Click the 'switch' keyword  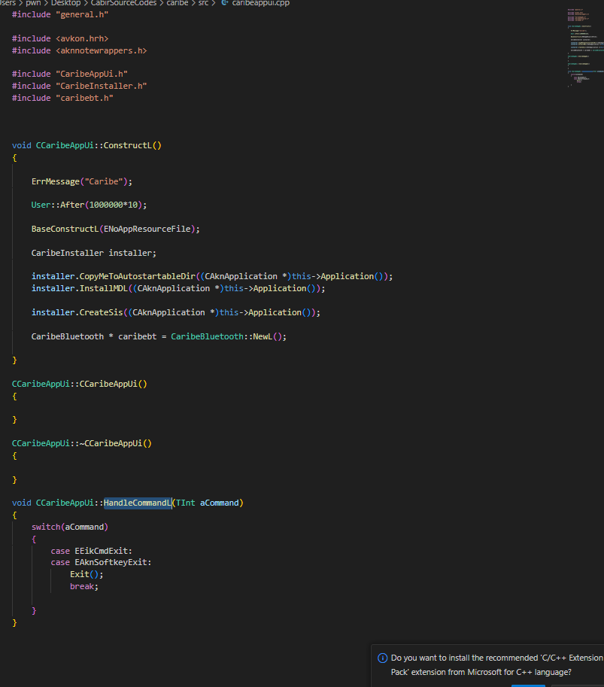click(x=46, y=527)
